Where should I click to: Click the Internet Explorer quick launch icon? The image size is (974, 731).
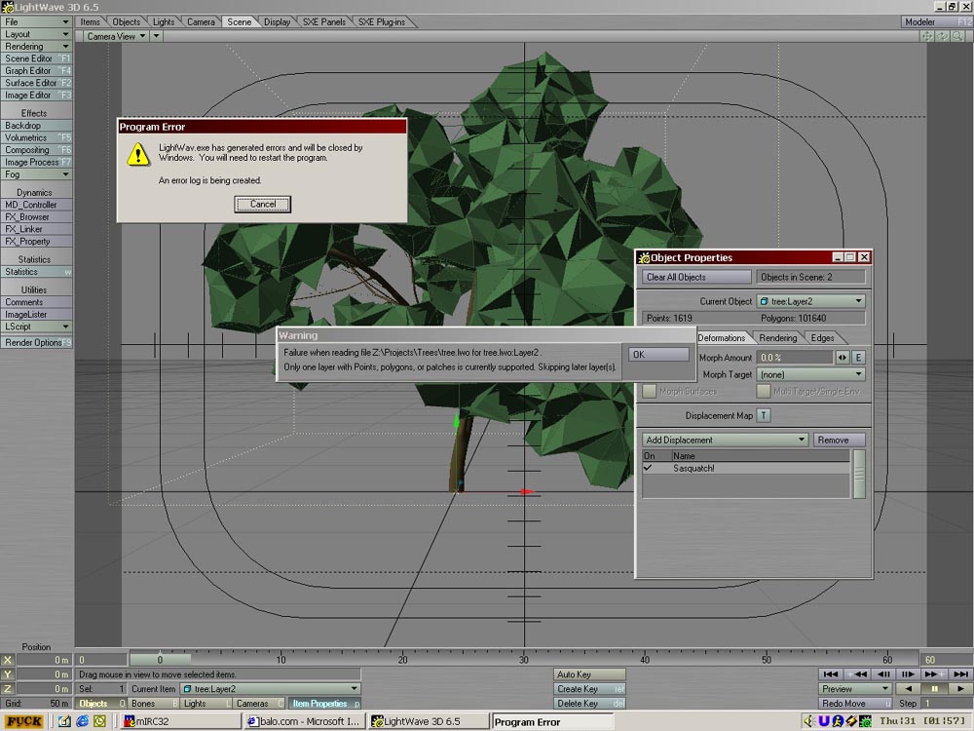[x=82, y=721]
